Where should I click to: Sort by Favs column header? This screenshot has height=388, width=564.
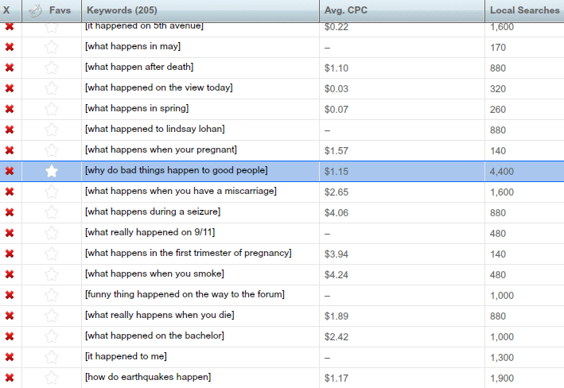coord(52,10)
